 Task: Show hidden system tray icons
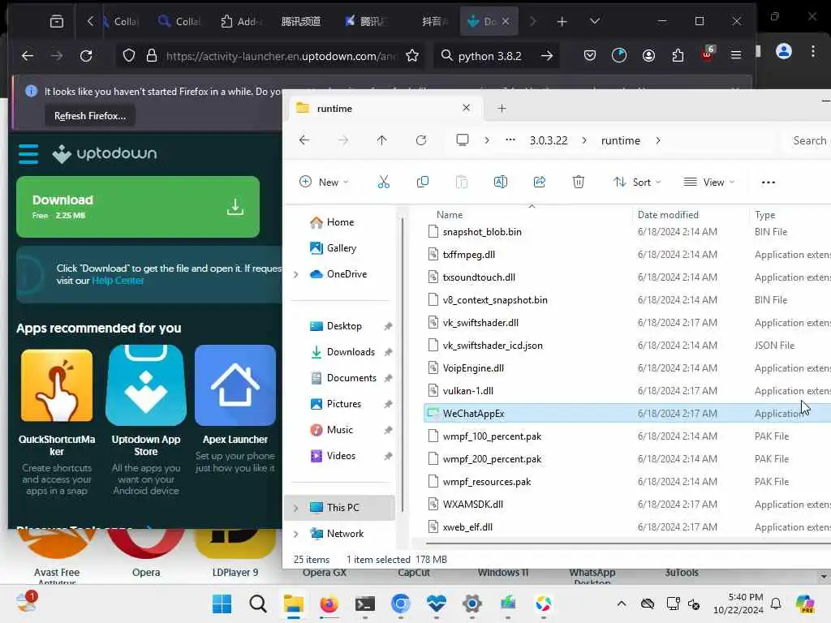tap(622, 604)
